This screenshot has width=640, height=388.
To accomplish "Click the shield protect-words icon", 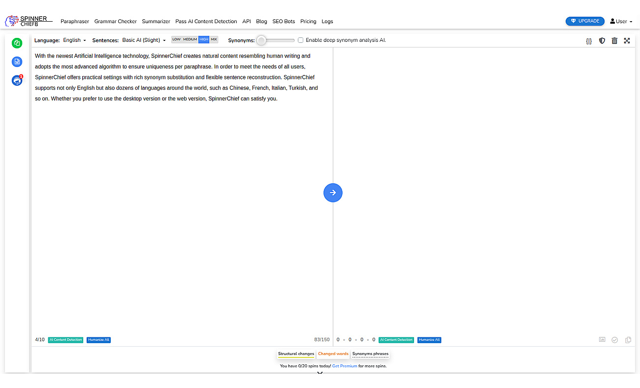I will (x=602, y=41).
